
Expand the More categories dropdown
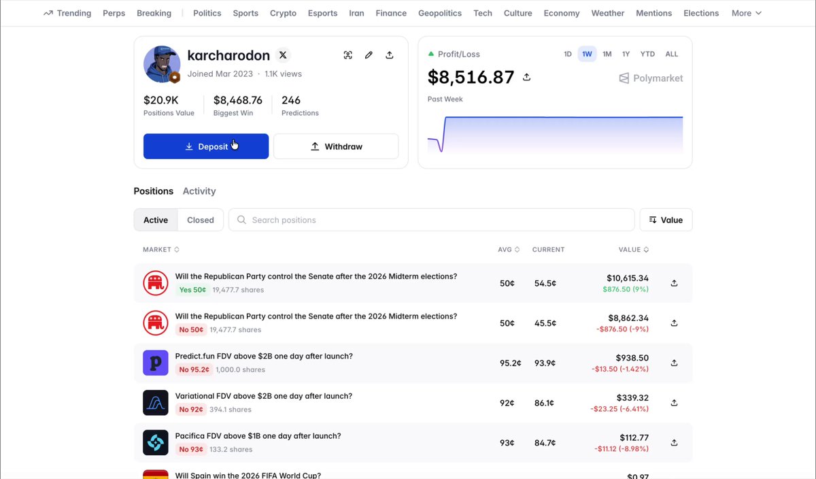click(747, 13)
